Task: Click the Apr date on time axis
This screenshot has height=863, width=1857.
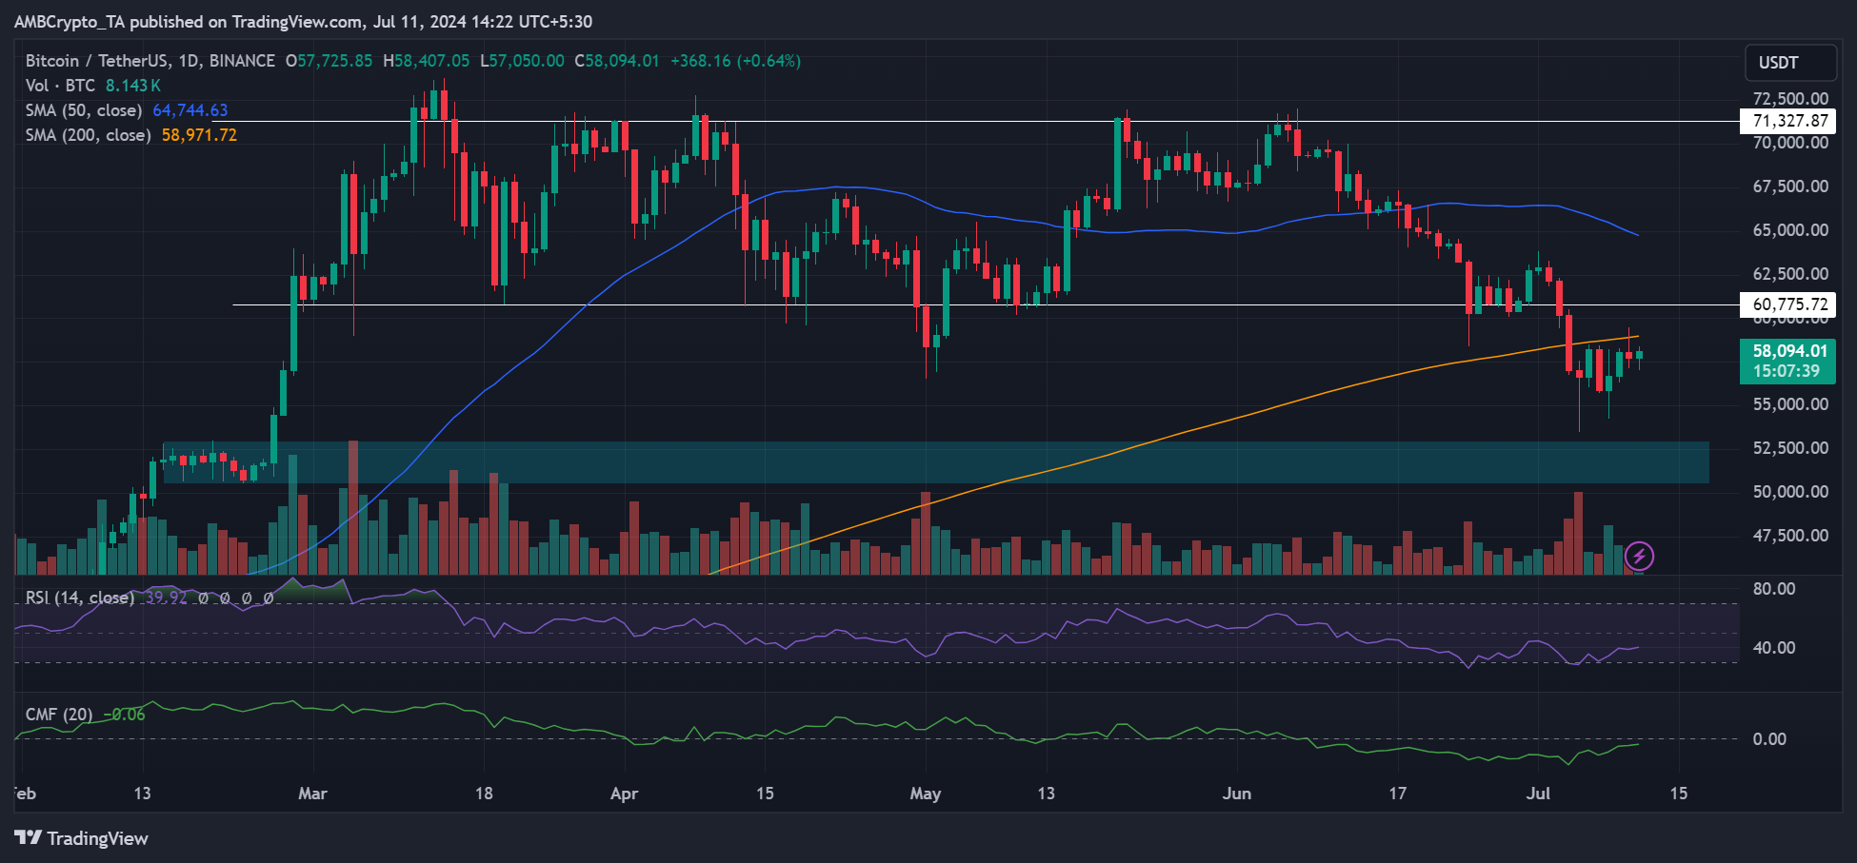Action: (624, 794)
